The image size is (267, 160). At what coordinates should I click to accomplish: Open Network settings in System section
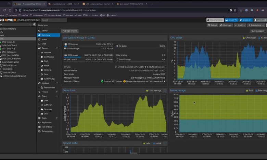coord(48,53)
